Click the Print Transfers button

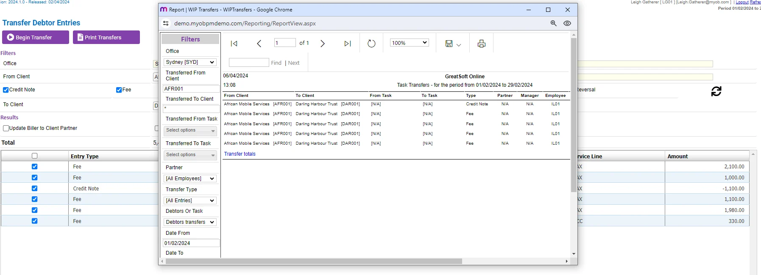(x=106, y=37)
